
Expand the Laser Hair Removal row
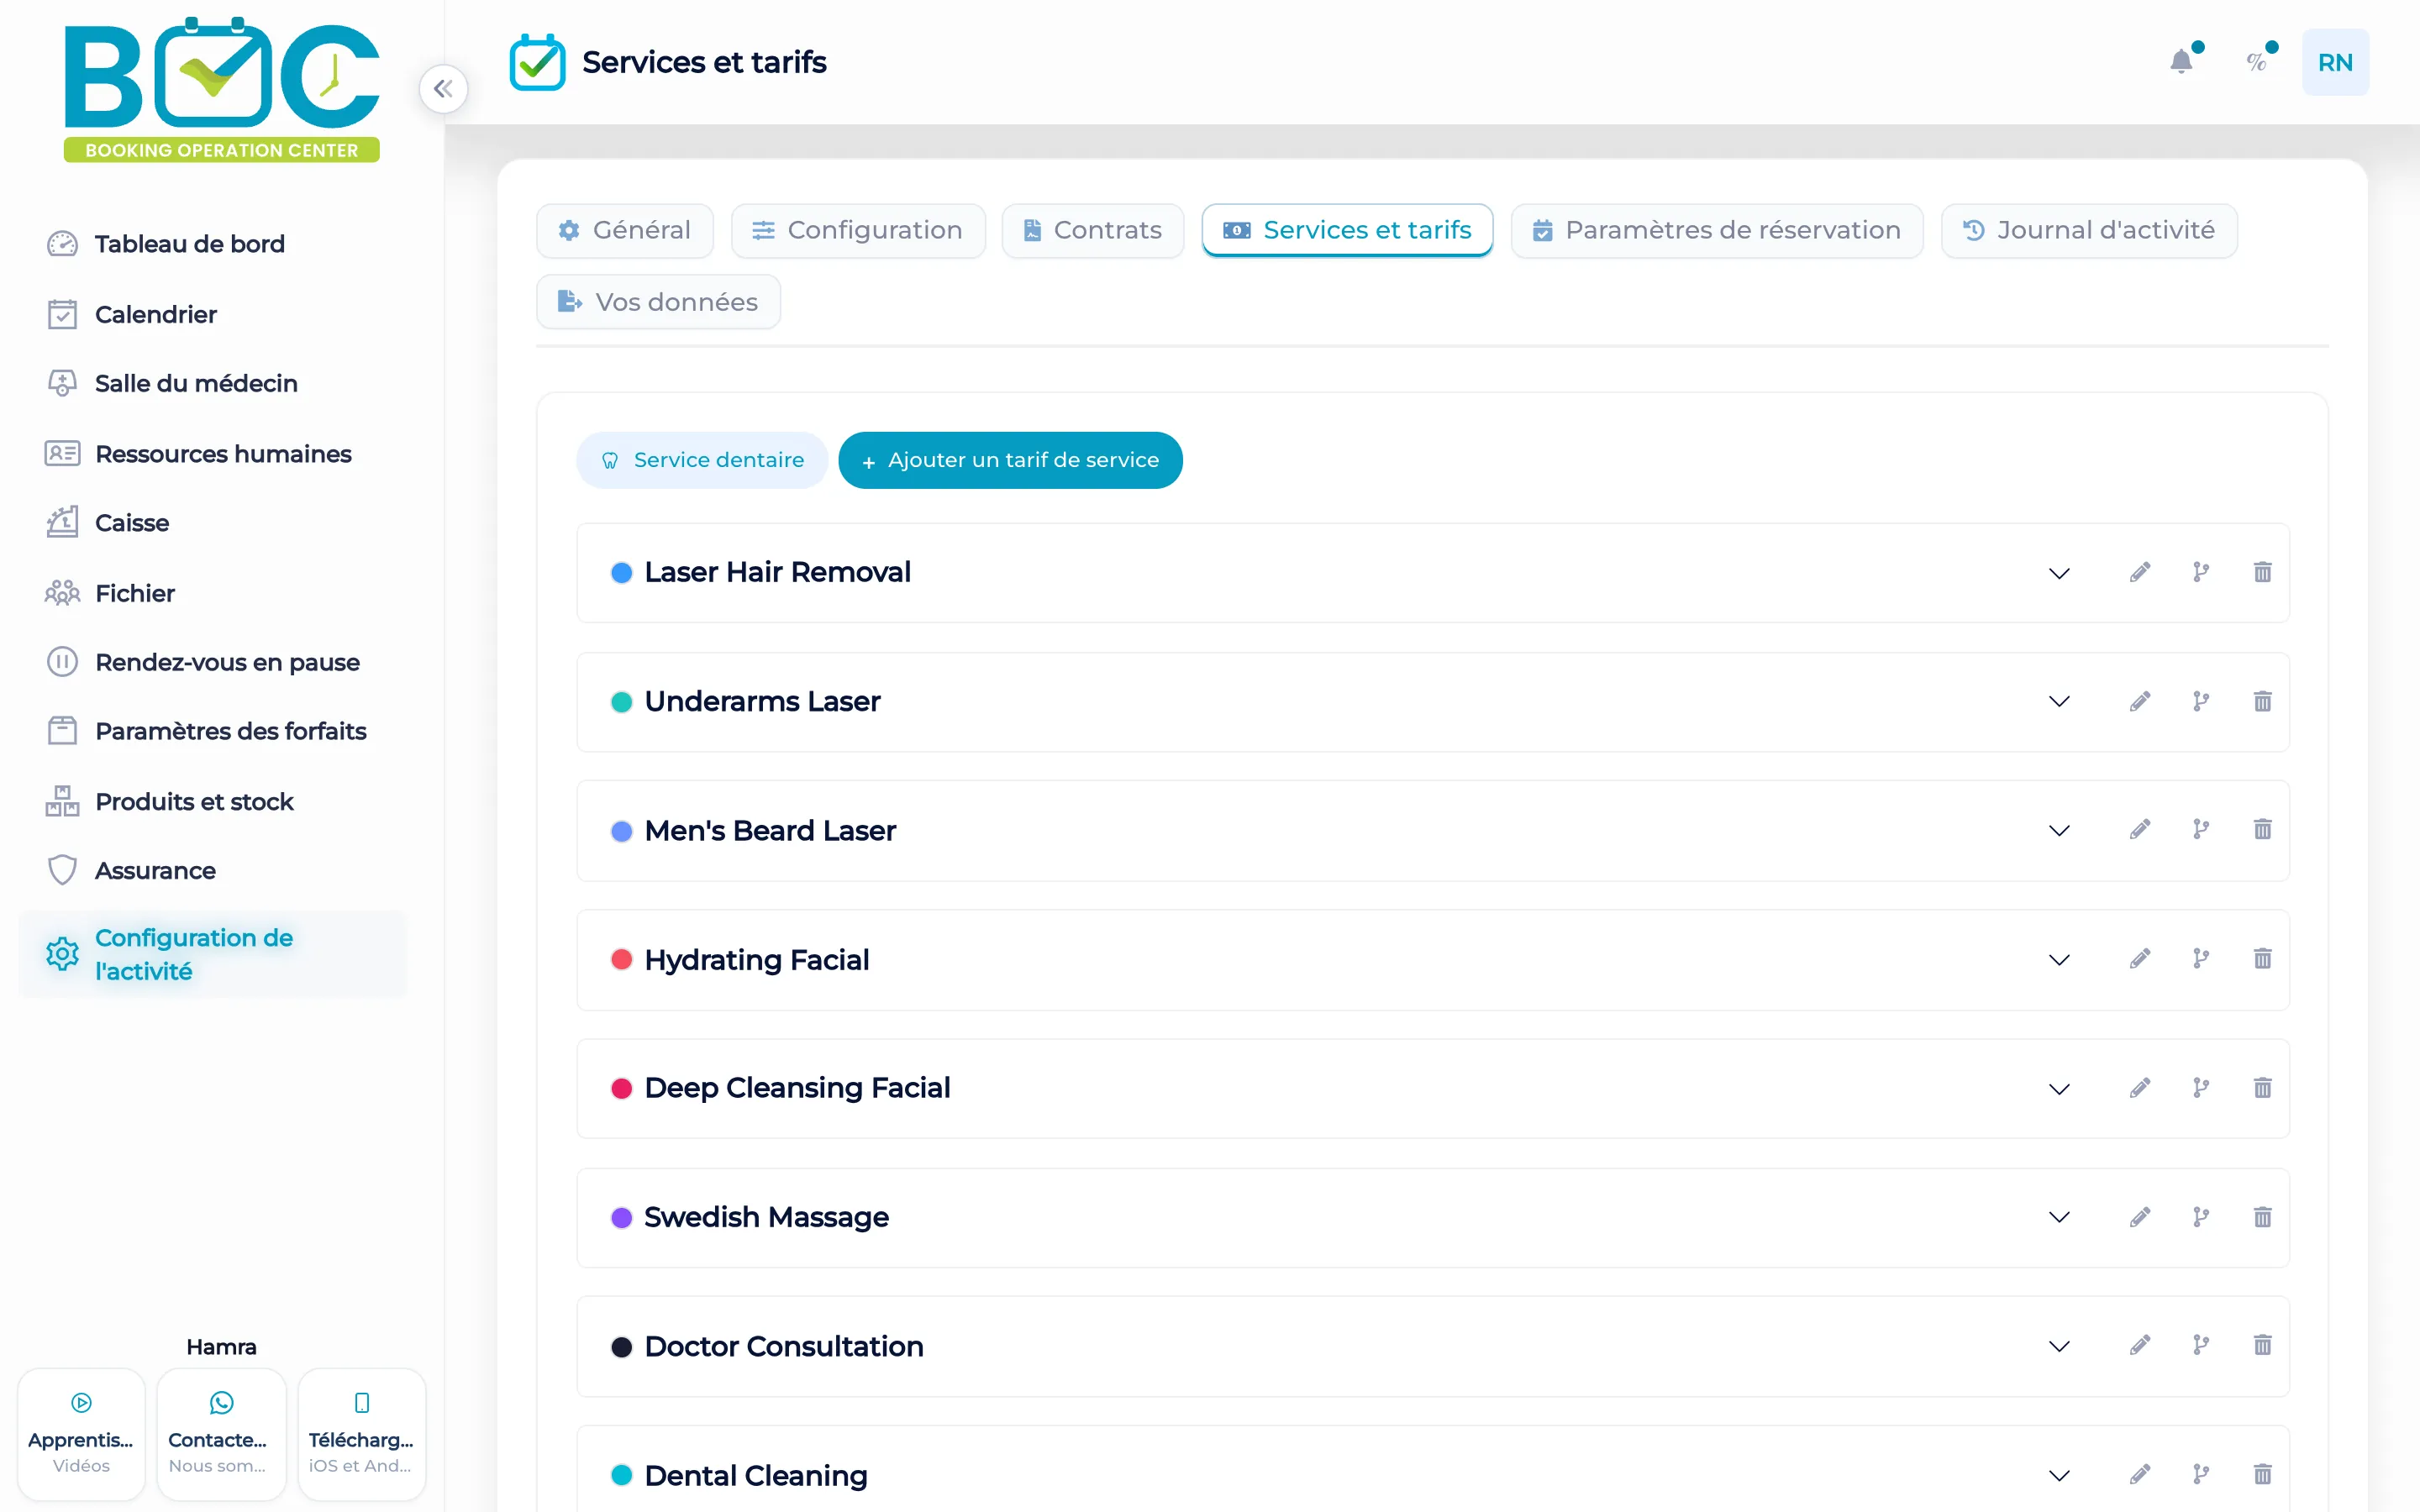point(2059,573)
